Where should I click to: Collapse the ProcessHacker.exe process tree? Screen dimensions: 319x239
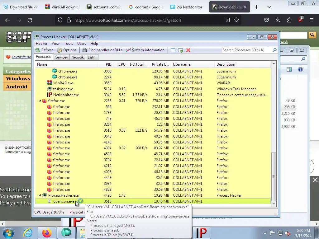click(40, 195)
